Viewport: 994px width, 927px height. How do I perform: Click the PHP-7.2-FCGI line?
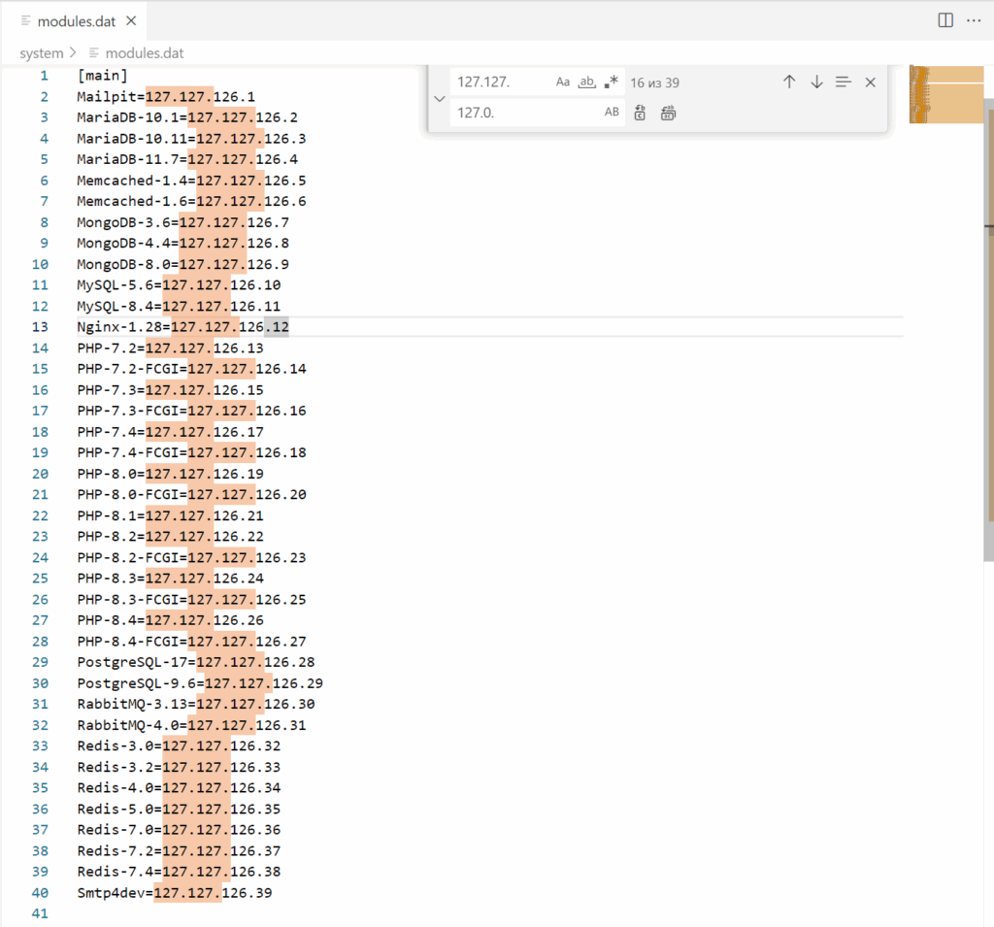(x=191, y=369)
